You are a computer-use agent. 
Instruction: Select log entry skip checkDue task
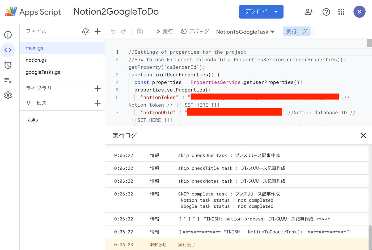tap(237, 155)
